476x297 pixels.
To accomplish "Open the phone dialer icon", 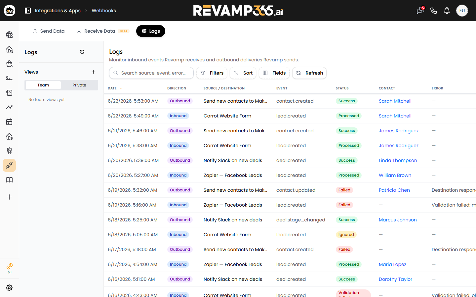I will (434, 11).
